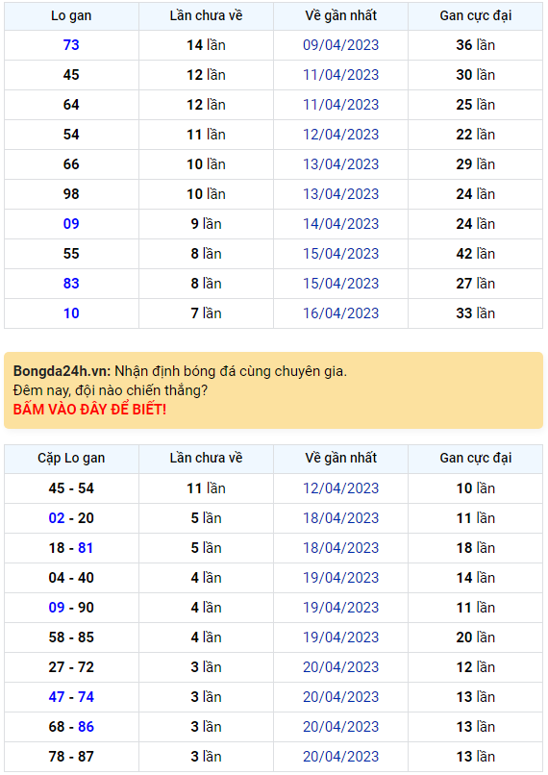Open date 20/04/2023 in row 78 - 87
The image size is (548, 775).
pyautogui.click(x=341, y=757)
